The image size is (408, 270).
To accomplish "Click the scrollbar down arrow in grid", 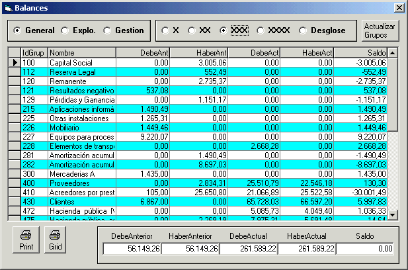I will coord(393,214).
